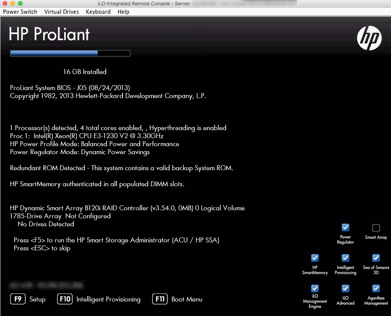Click the F11 Boot Menu key icon
The height and width of the screenshot is (316, 391).
(x=160, y=299)
